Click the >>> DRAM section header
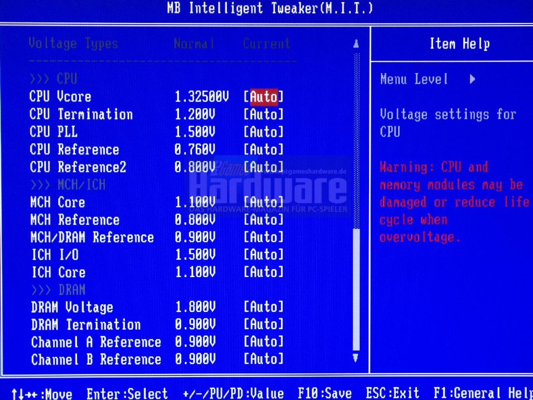The image size is (533, 400). click(58, 290)
